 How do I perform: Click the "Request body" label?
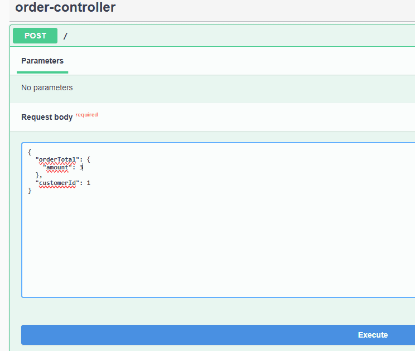pos(47,117)
